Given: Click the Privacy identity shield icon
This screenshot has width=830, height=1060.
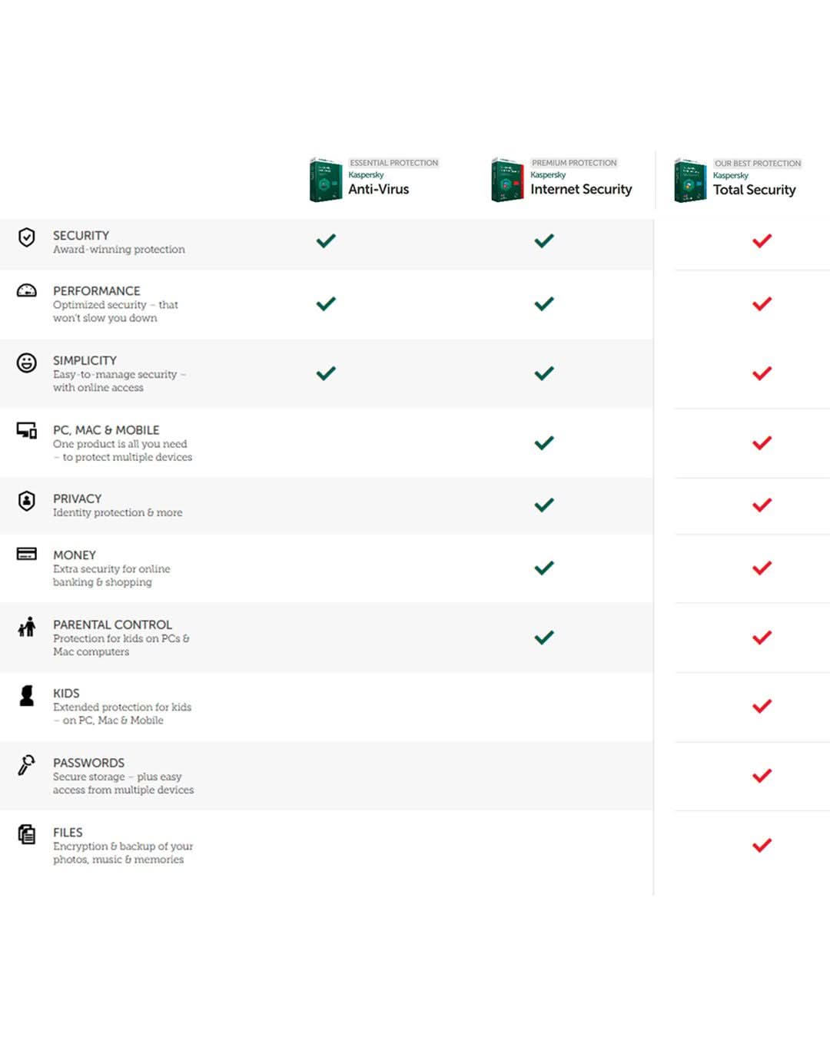Looking at the screenshot, I should (x=27, y=501).
